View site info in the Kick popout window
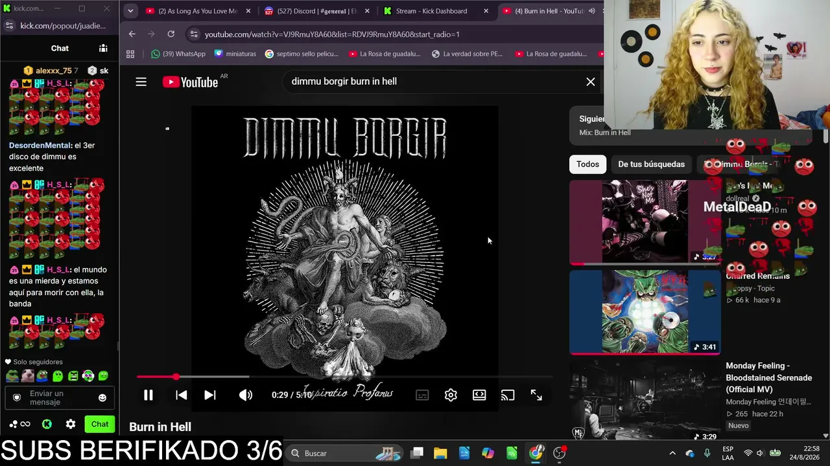 click(x=9, y=25)
